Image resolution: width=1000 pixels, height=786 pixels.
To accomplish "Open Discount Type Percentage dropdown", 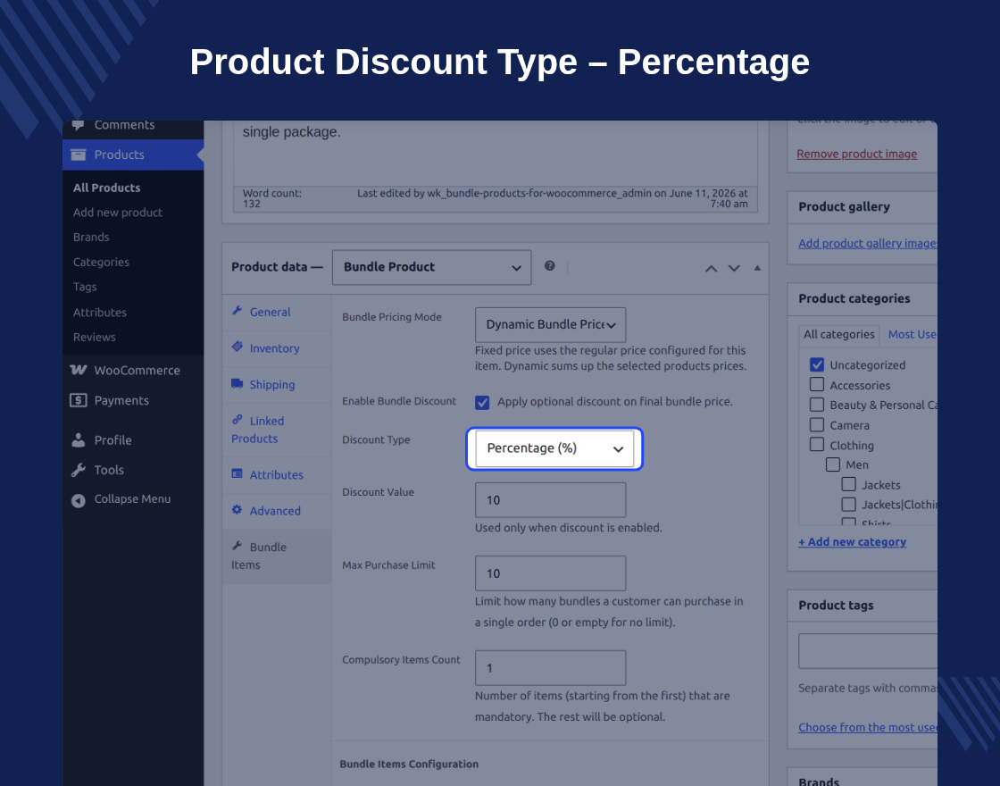I will click(554, 448).
